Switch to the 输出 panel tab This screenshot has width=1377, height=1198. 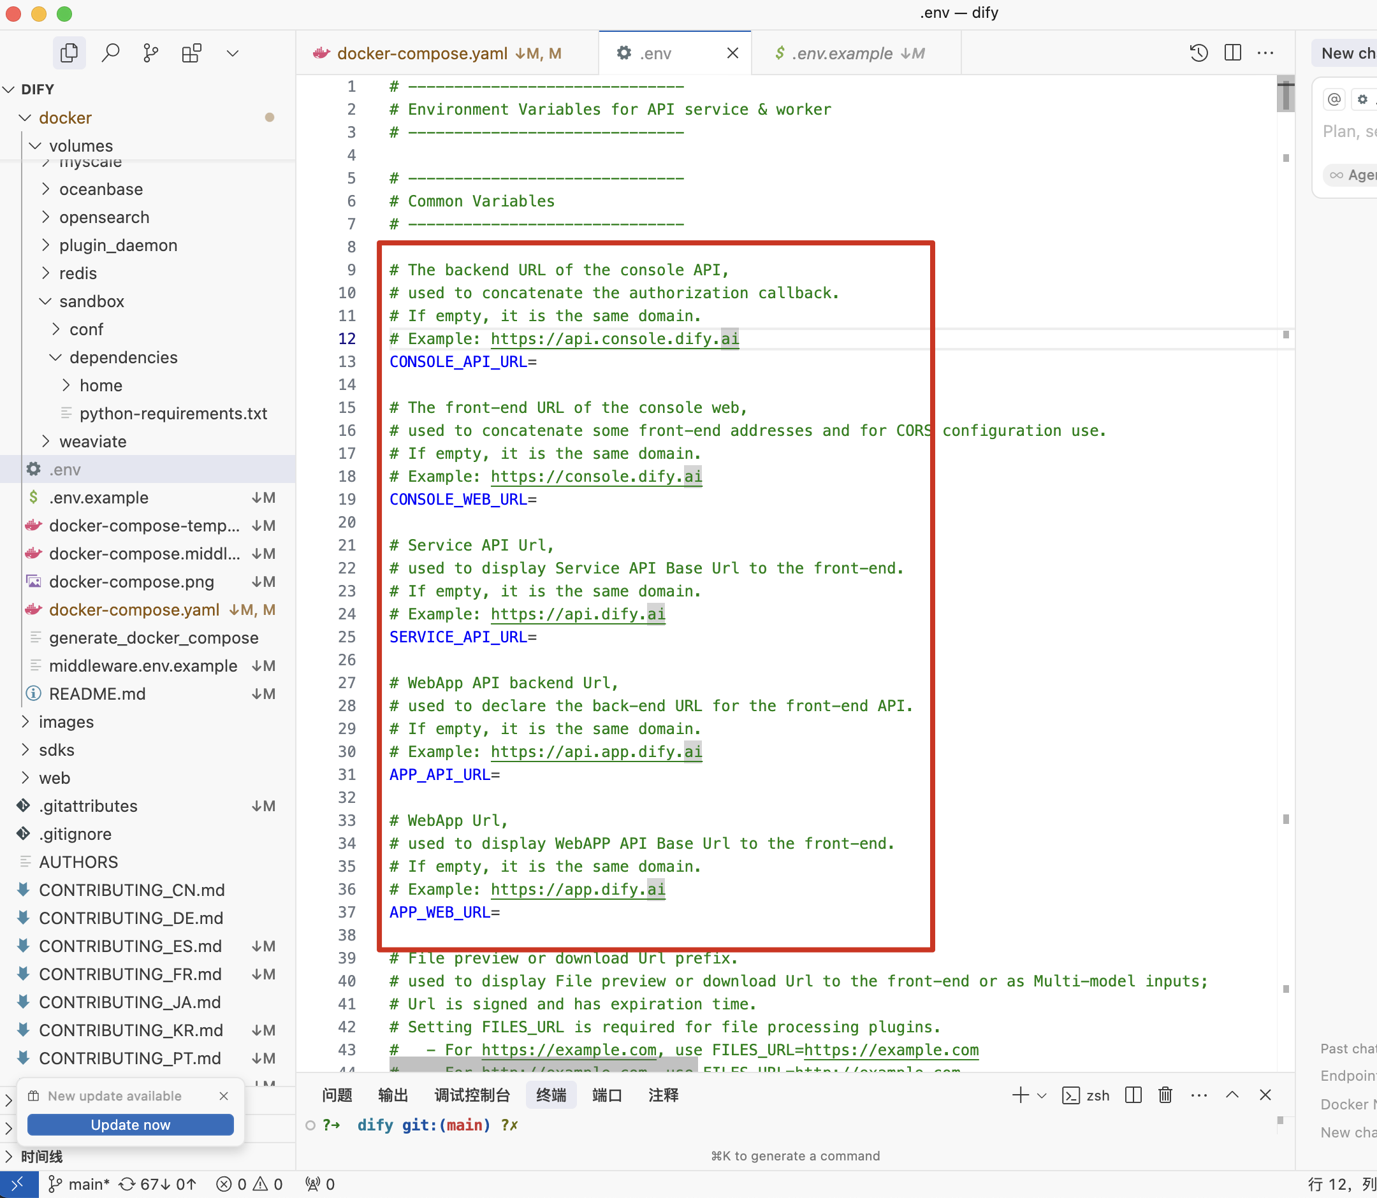point(393,1095)
